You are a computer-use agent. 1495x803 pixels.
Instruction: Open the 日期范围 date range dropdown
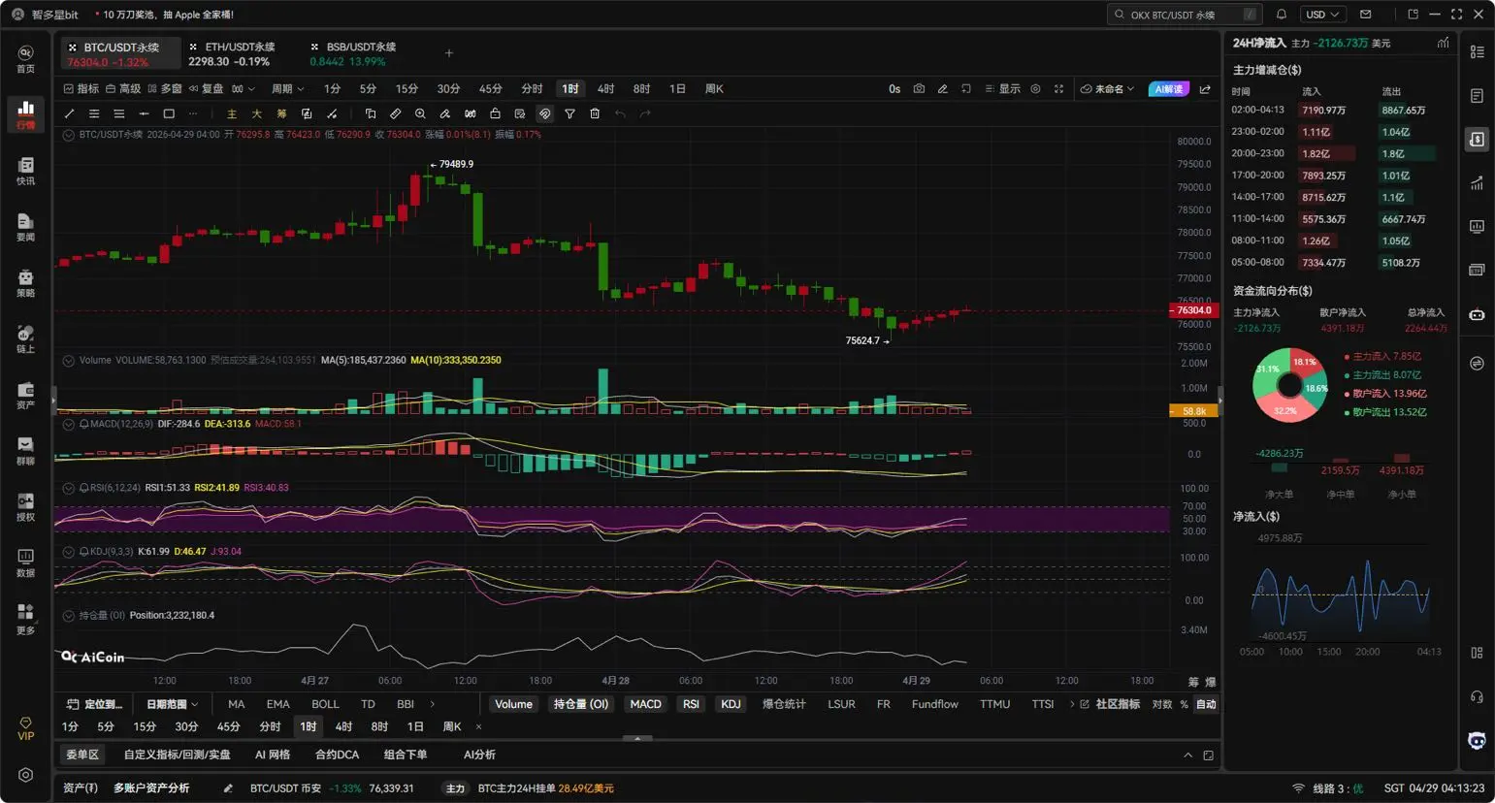172,704
